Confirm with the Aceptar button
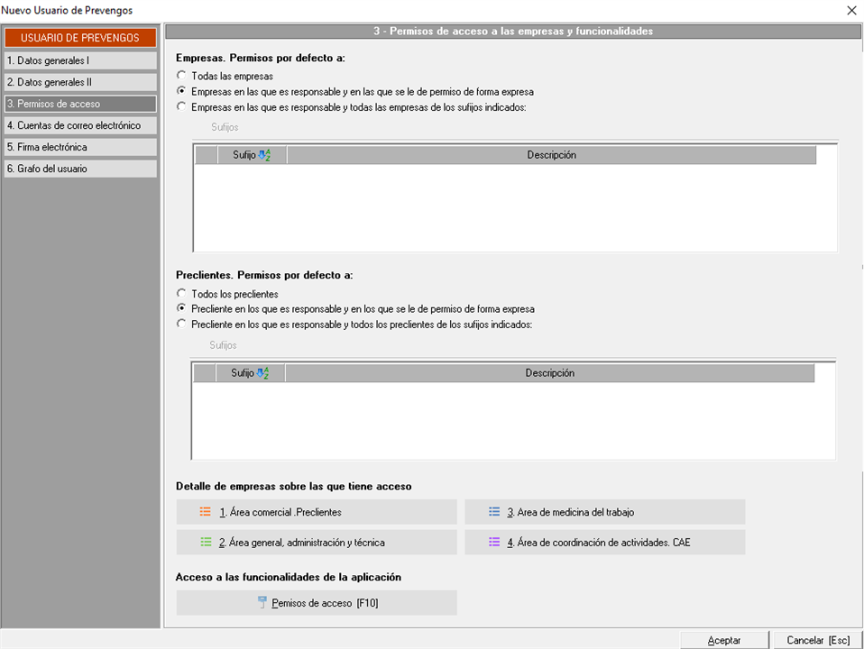864x649 pixels. (724, 640)
